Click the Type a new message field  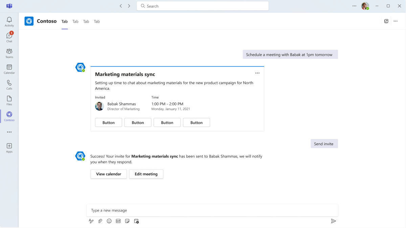[212, 210]
